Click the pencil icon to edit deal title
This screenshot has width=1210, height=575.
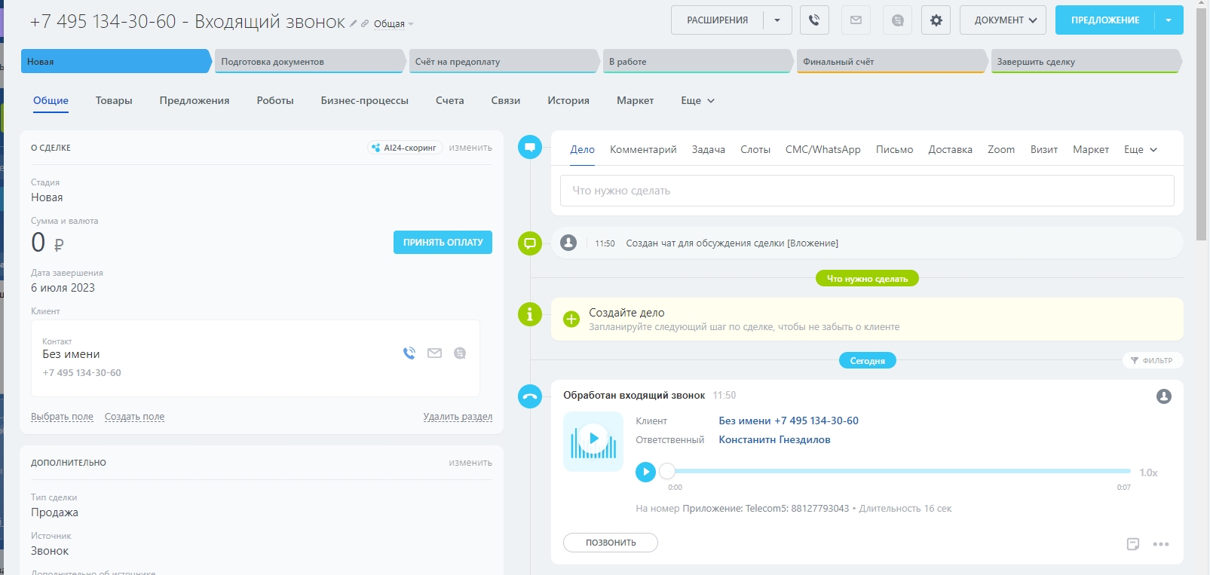point(353,23)
